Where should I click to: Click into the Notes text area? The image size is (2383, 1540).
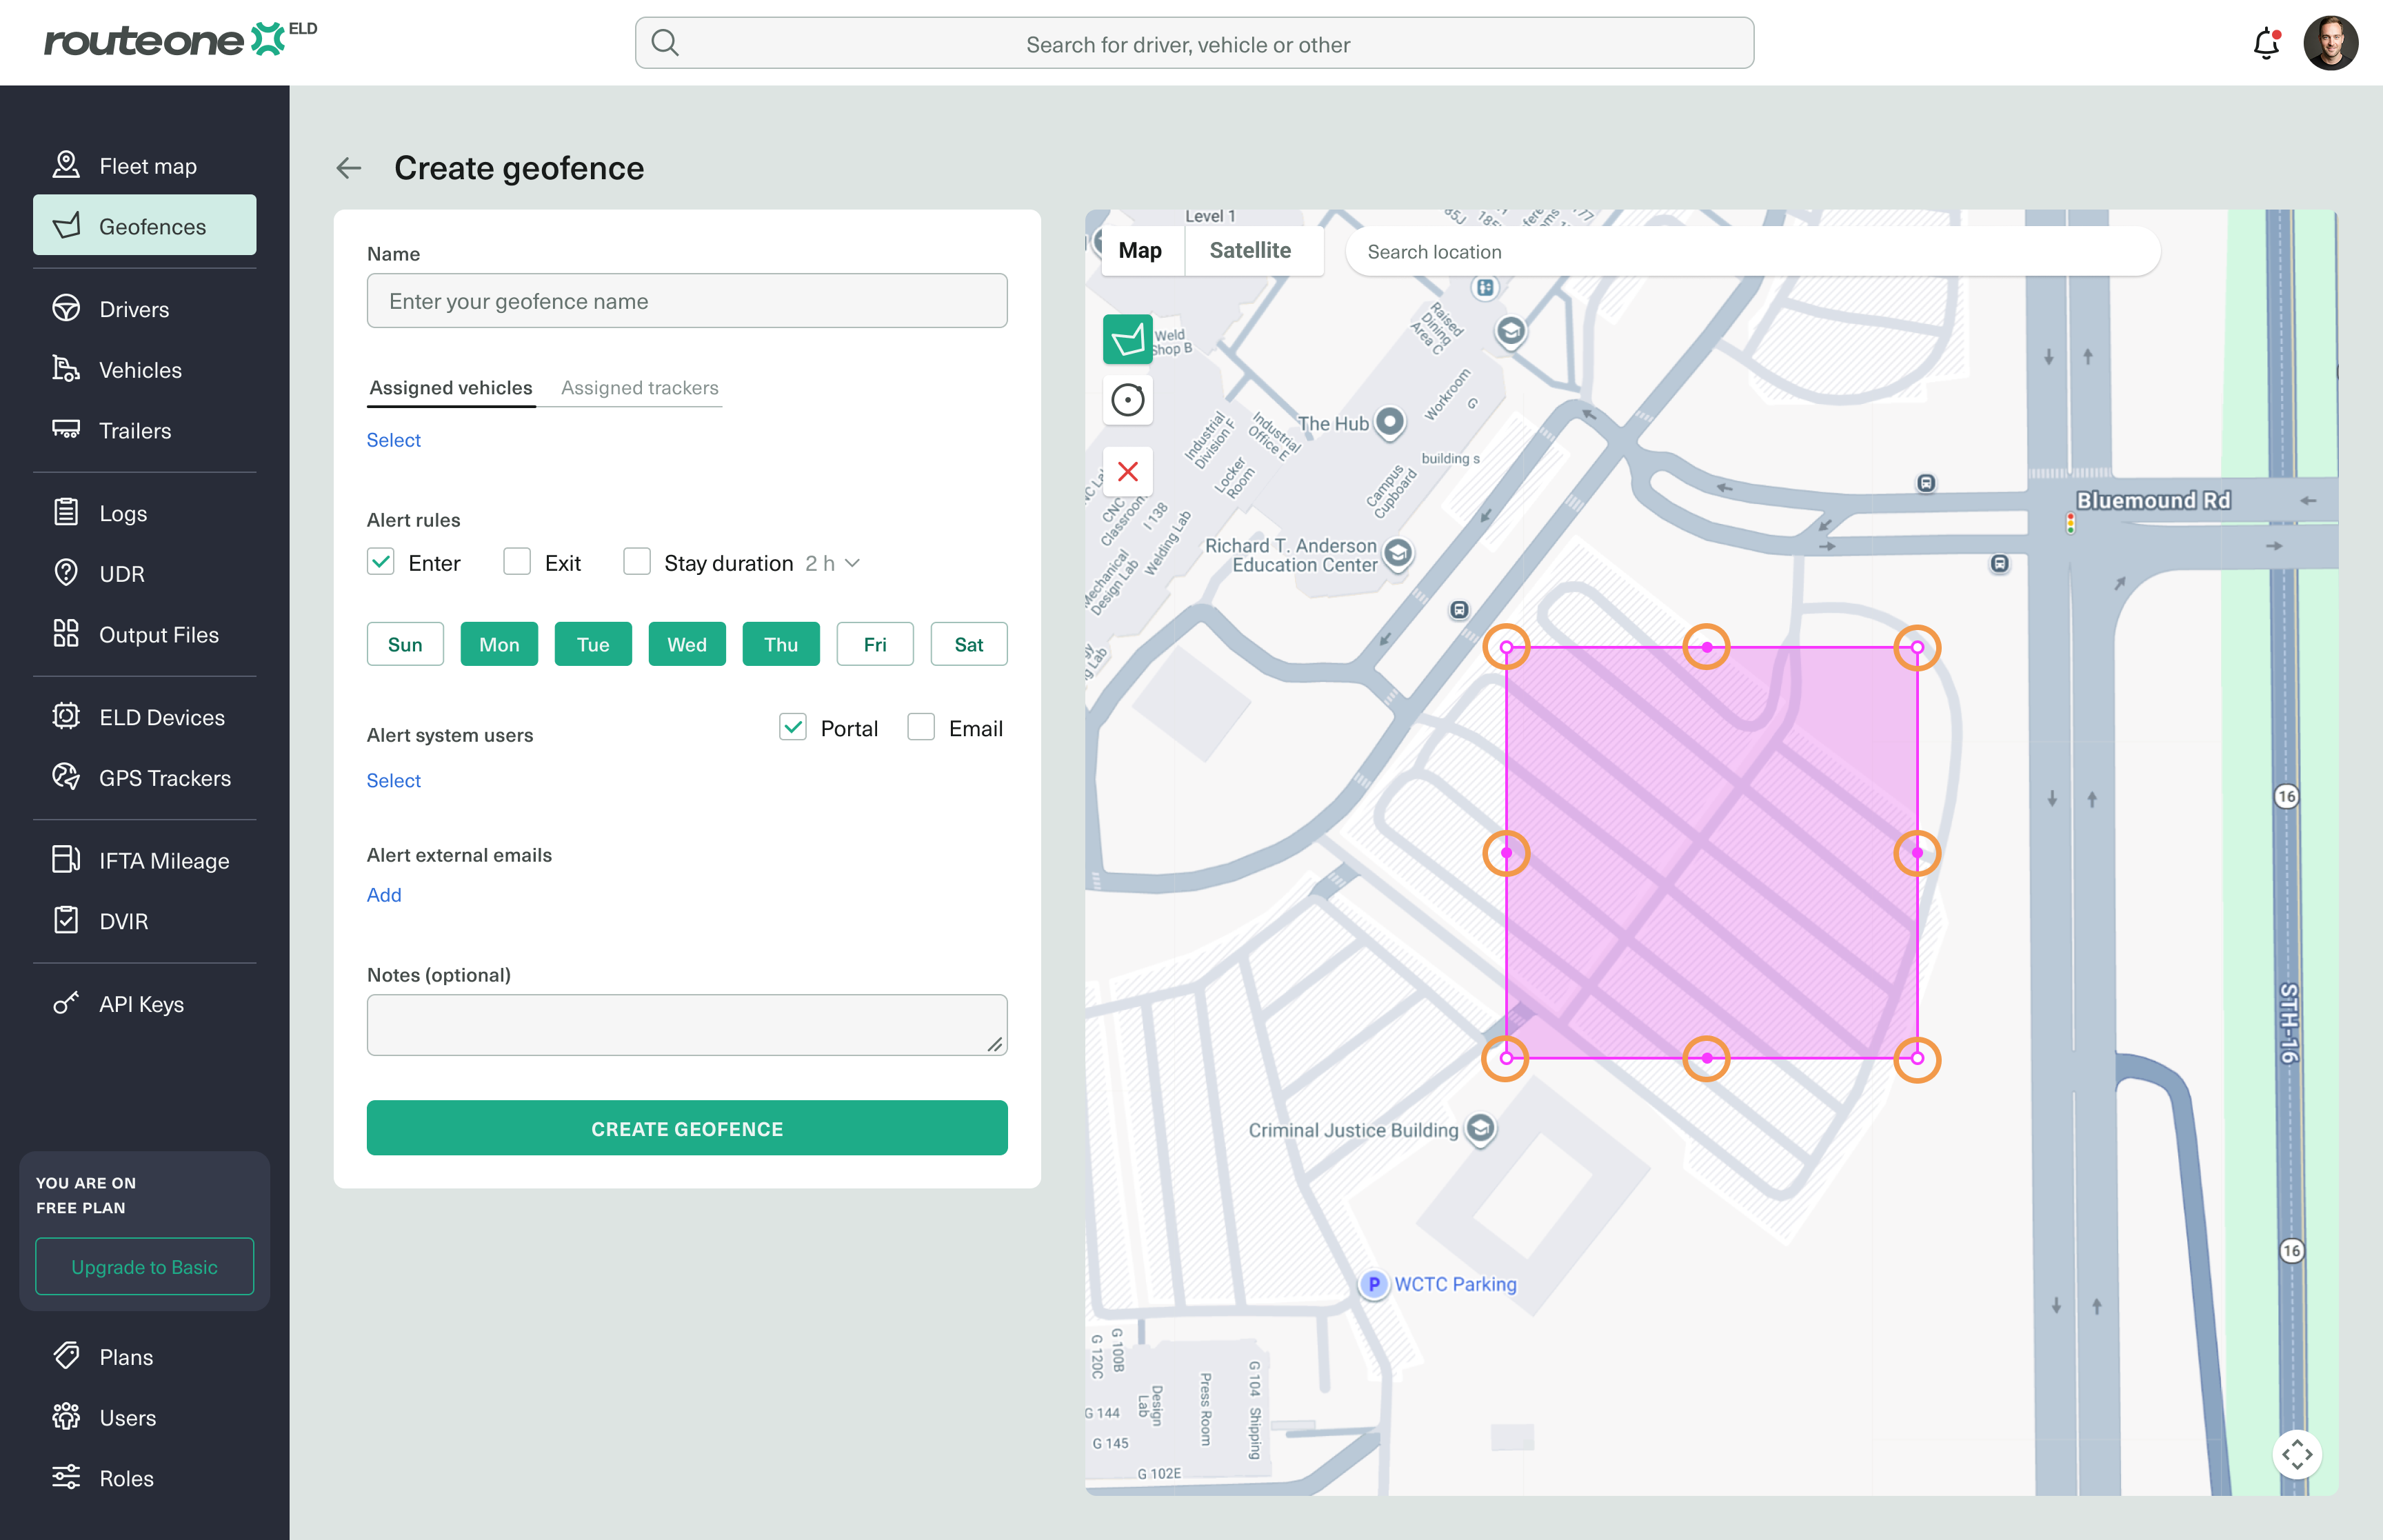tap(687, 1024)
